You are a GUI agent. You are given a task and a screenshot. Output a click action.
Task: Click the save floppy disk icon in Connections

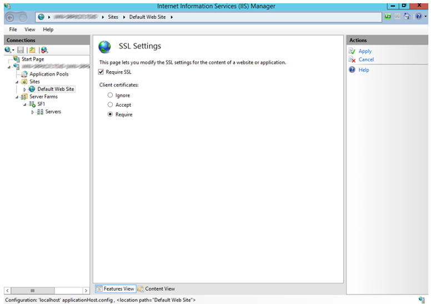(x=21, y=50)
